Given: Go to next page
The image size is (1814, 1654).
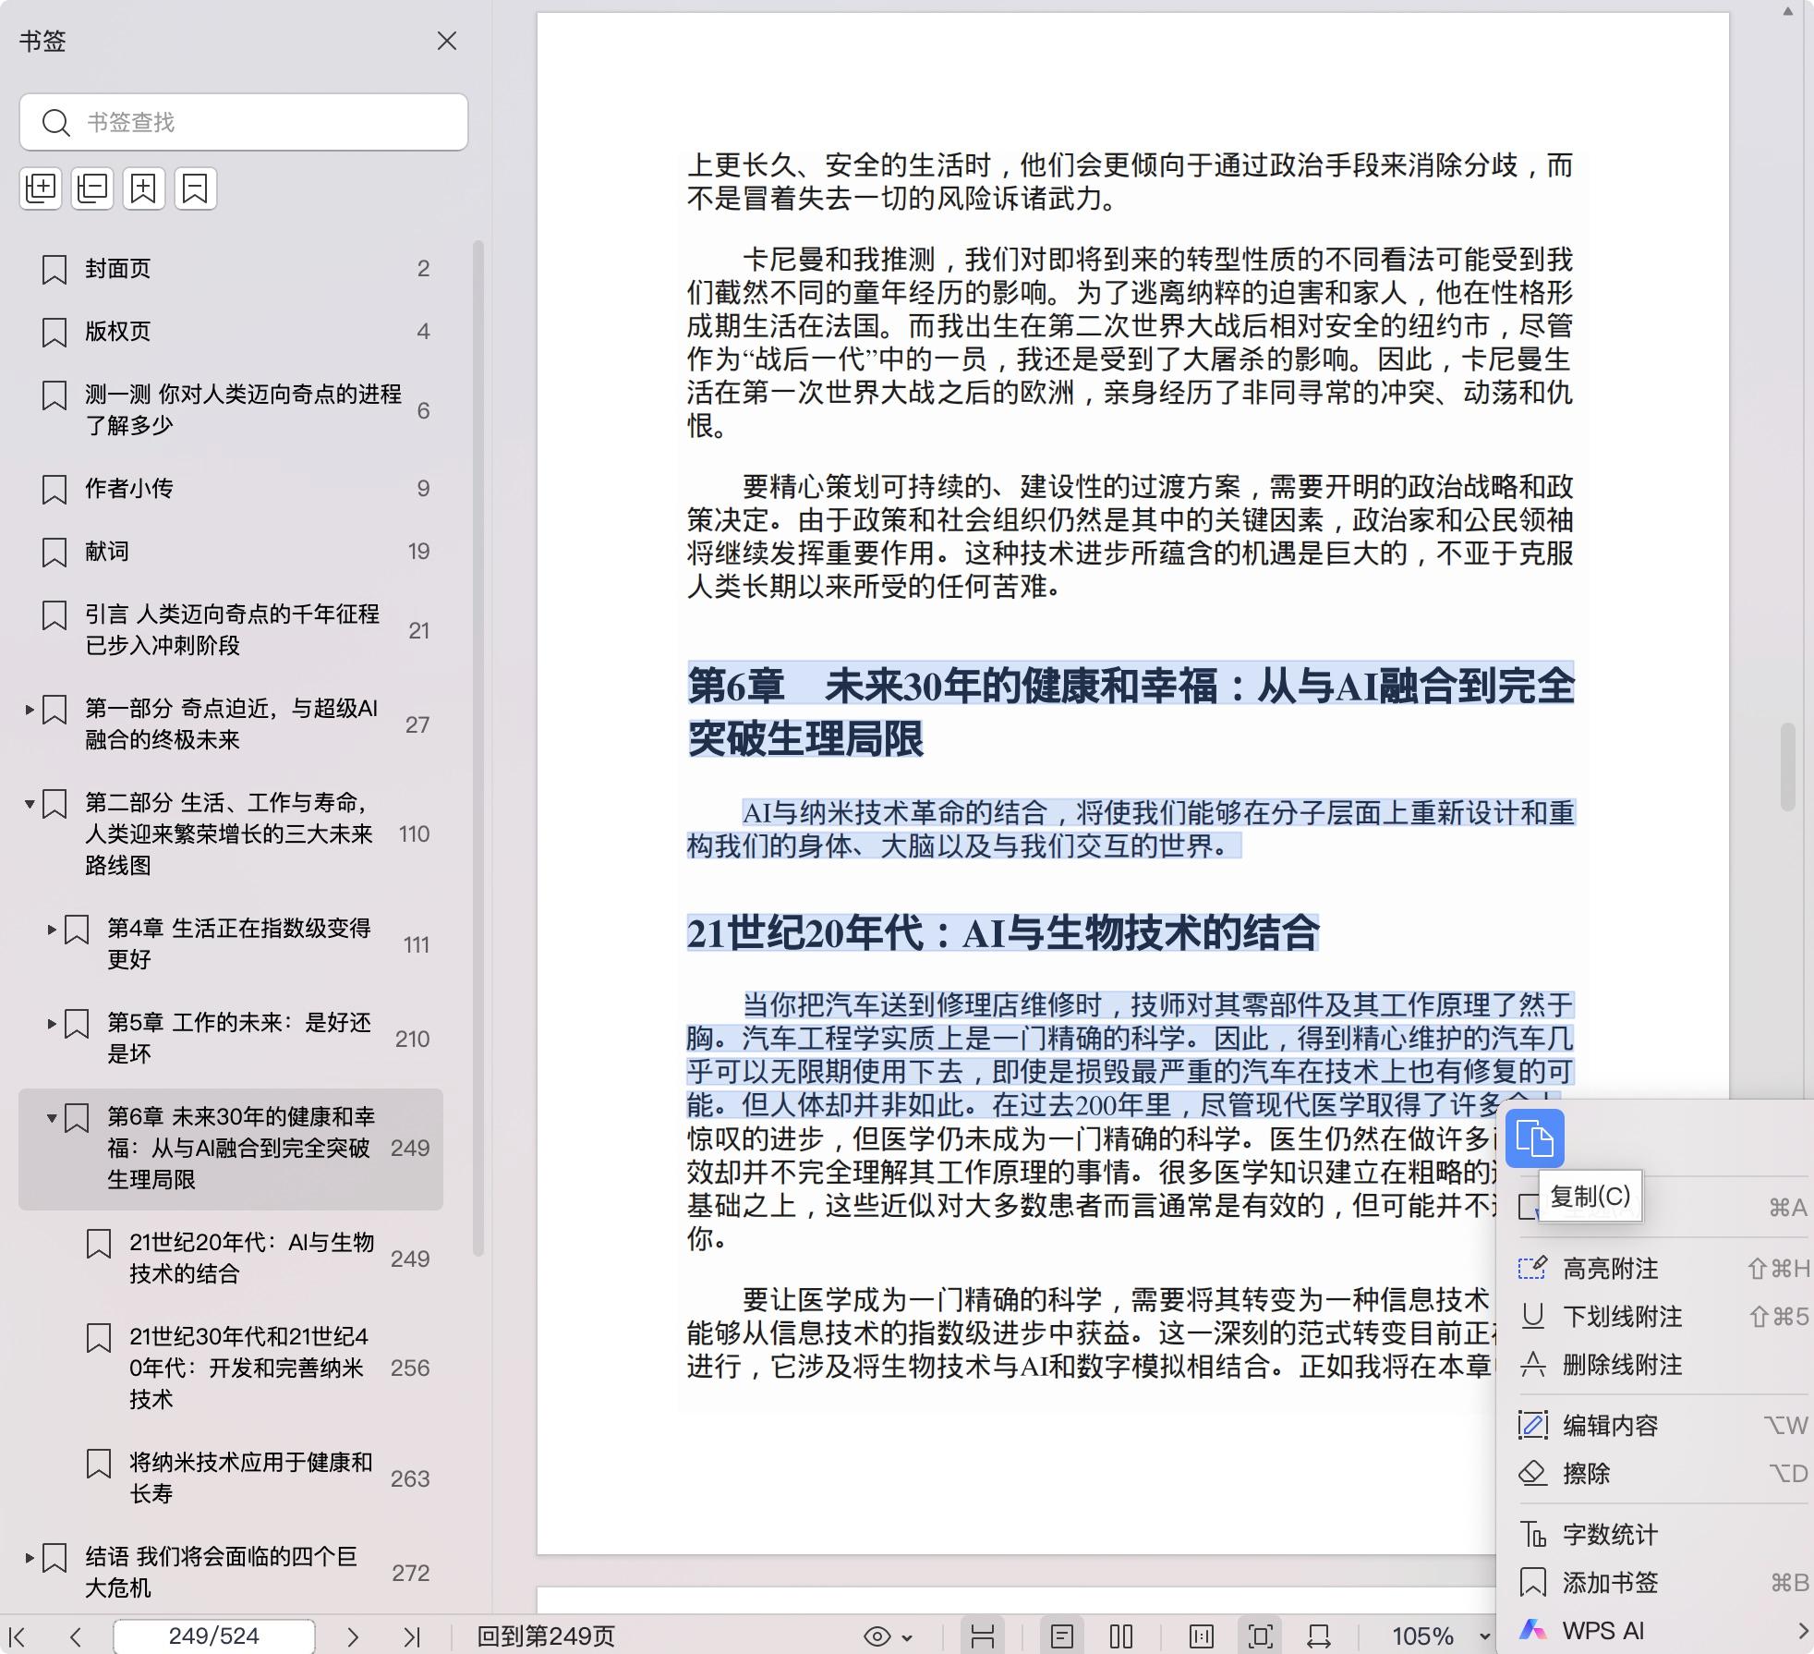Looking at the screenshot, I should pyautogui.click(x=352, y=1636).
